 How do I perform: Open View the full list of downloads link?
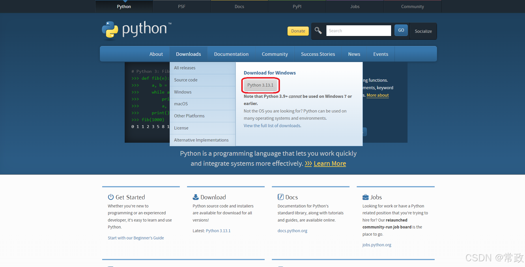click(272, 126)
